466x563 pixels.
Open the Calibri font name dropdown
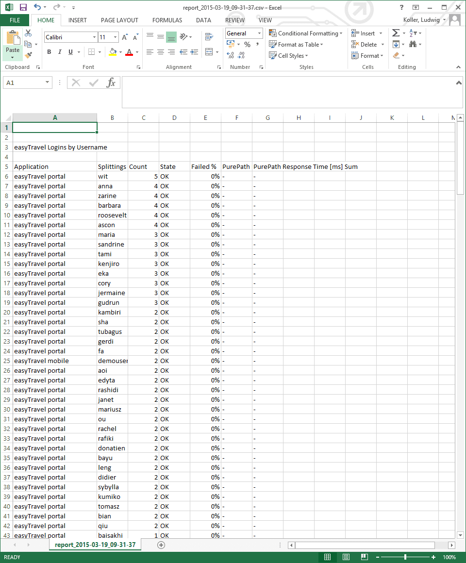coord(95,37)
